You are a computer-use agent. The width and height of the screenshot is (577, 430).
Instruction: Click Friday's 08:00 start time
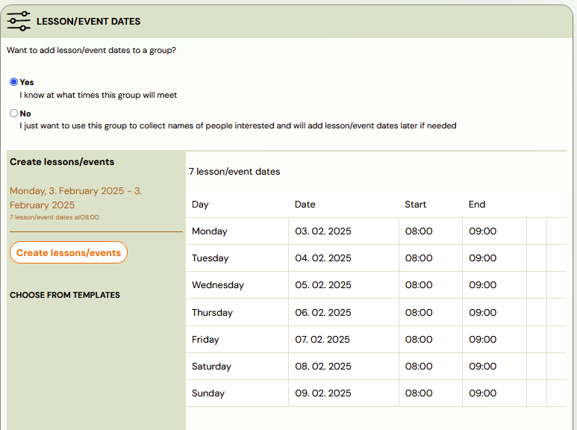pyautogui.click(x=419, y=340)
